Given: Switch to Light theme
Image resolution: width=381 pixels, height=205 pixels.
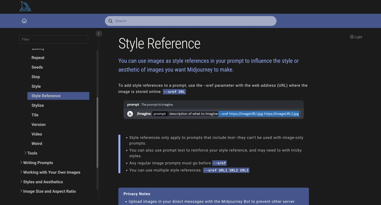Looking at the screenshot, I should (x=356, y=37).
